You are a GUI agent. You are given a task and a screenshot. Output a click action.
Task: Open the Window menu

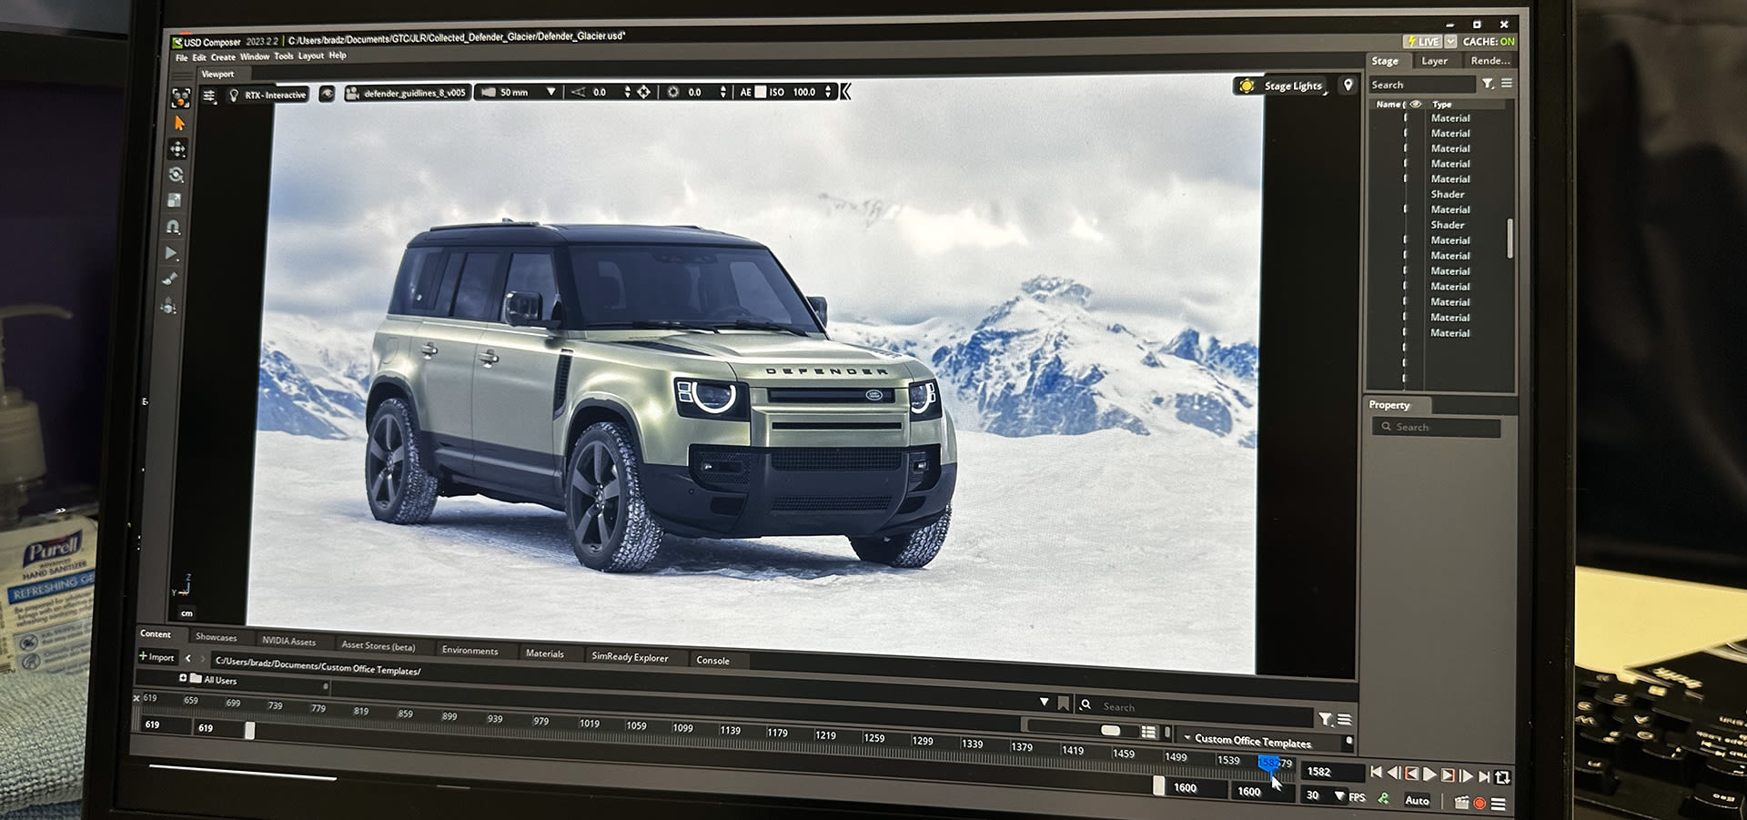255,56
